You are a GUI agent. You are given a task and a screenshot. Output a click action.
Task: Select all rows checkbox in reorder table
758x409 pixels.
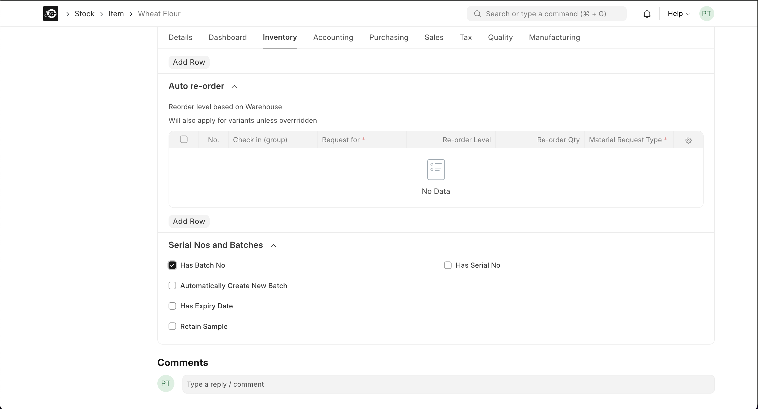(183, 140)
